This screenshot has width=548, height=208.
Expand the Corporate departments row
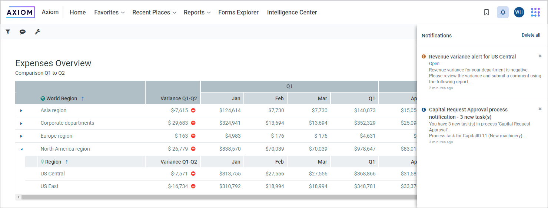(x=21, y=123)
